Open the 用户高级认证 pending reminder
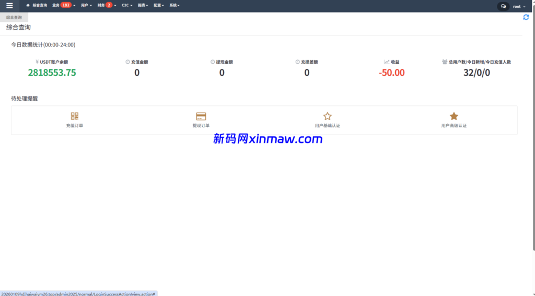 [454, 120]
